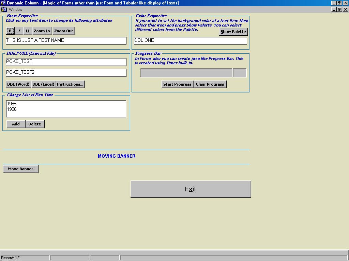
Task: Click the POKE_TEST text field
Action: pyautogui.click(x=66, y=62)
